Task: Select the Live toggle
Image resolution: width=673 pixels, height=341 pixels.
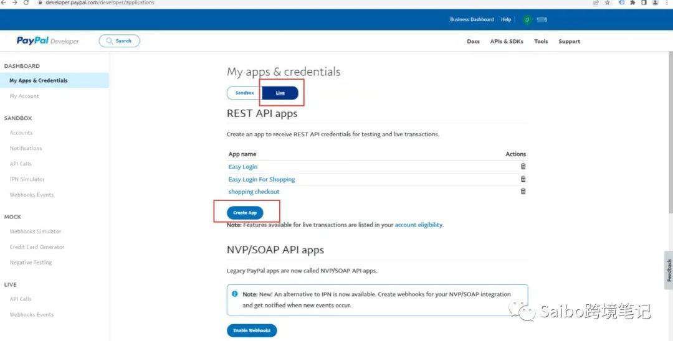Action: pyautogui.click(x=280, y=93)
